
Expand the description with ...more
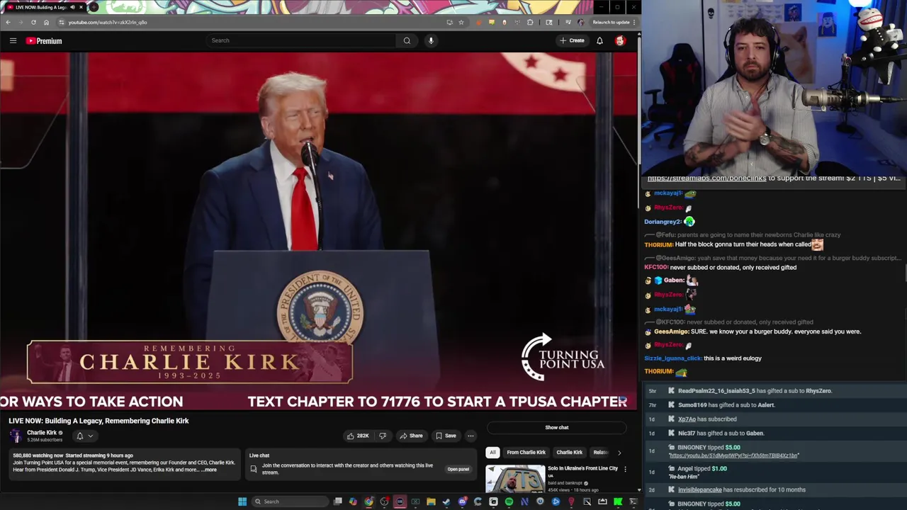coord(209,470)
